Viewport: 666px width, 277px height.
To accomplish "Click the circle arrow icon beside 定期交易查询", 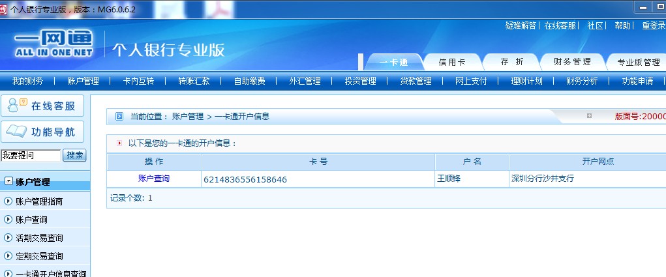I will coord(8,255).
